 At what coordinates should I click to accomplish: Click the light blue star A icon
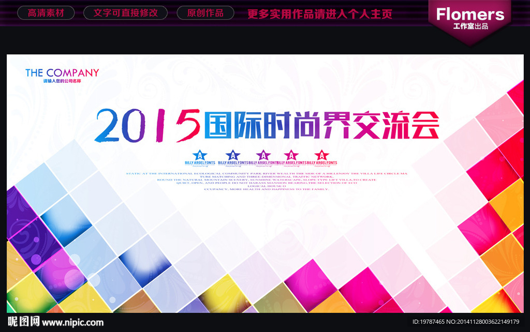pyautogui.click(x=200, y=155)
